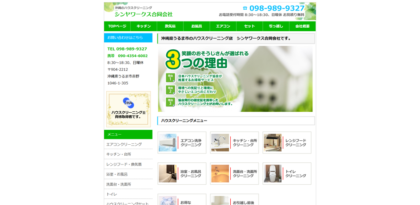
Task: Go to TOPページ in the navigation bar
Action: click(x=117, y=26)
